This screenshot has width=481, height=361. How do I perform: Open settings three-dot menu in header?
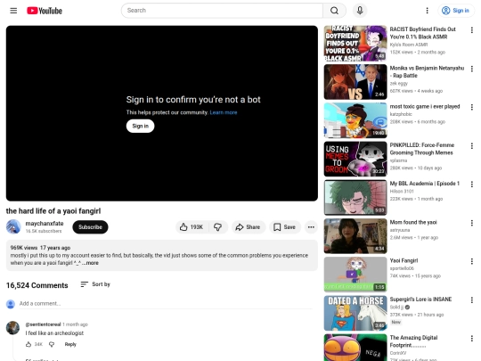(427, 11)
